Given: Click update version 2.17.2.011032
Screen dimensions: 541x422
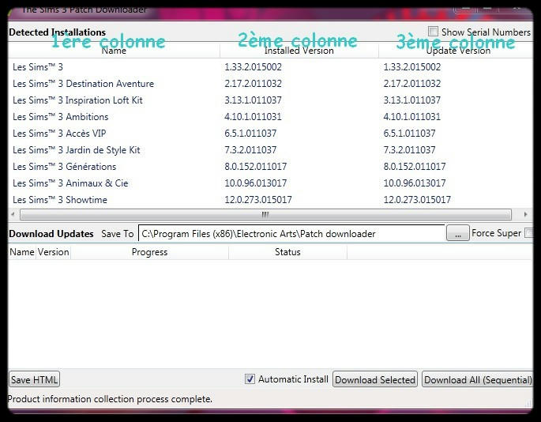Looking at the screenshot, I should [412, 84].
